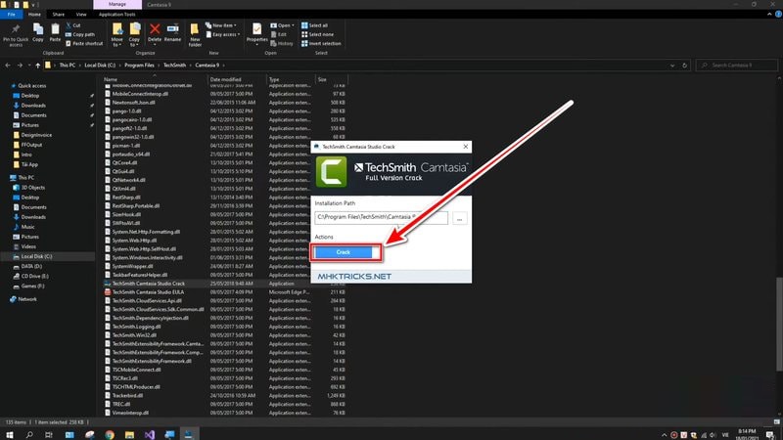The image size is (783, 440).
Task: Open the File tab
Action: [x=11, y=15]
